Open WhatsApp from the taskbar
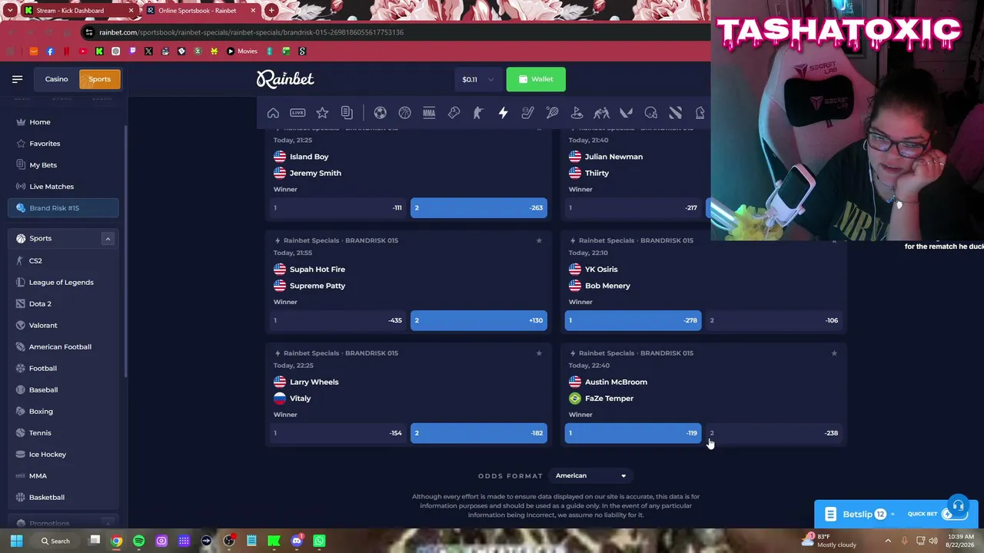 319,541
